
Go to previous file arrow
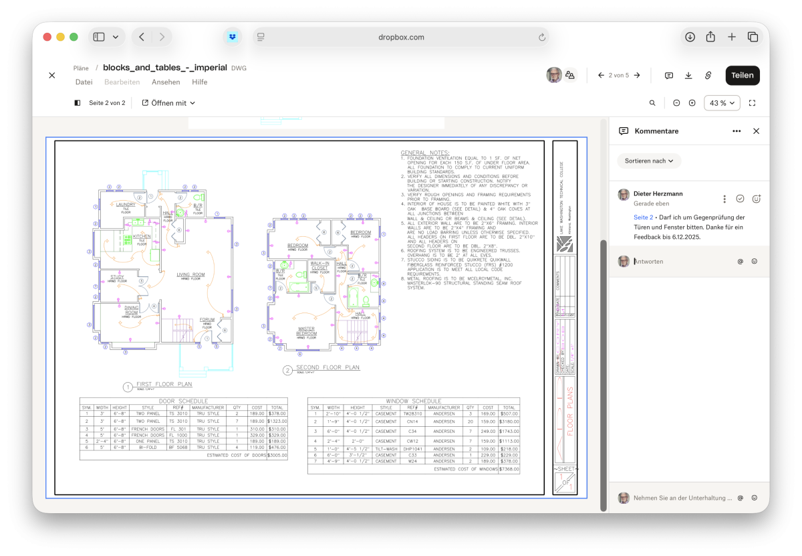(601, 76)
